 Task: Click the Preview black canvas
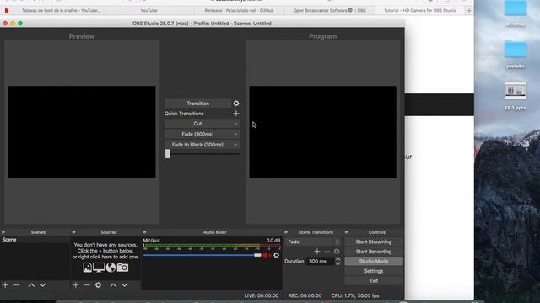click(82, 132)
